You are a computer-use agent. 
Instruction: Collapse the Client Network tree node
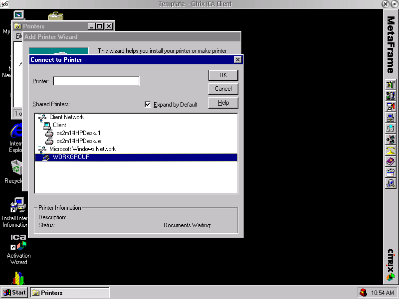click(39, 116)
